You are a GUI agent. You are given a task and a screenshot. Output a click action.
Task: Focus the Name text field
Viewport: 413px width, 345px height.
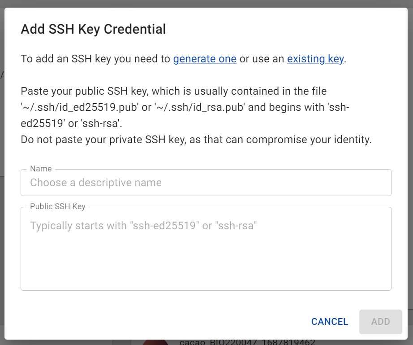[206, 183]
